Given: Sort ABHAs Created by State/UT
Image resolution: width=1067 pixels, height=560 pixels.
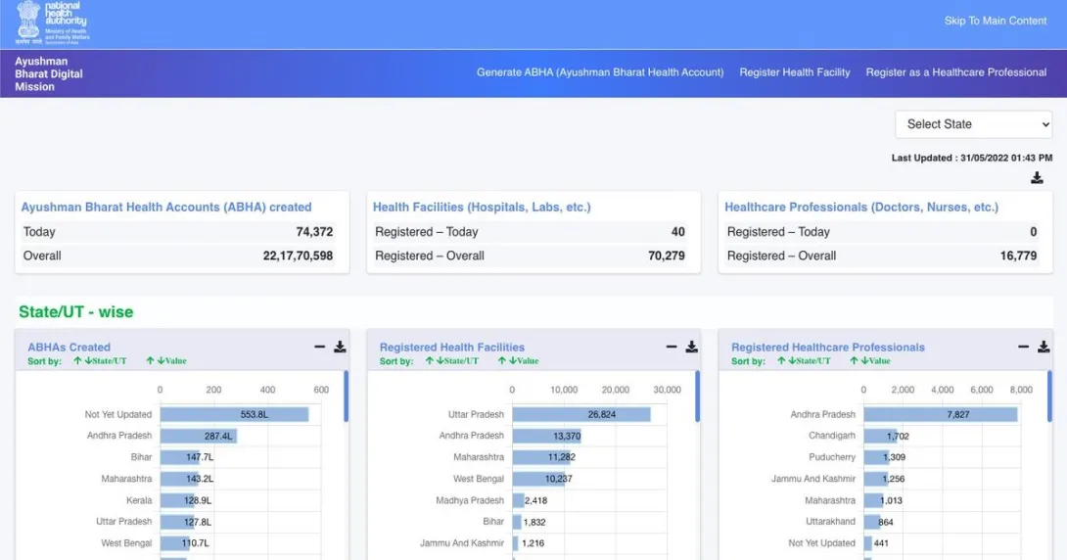Looking at the screenshot, I should click(100, 360).
